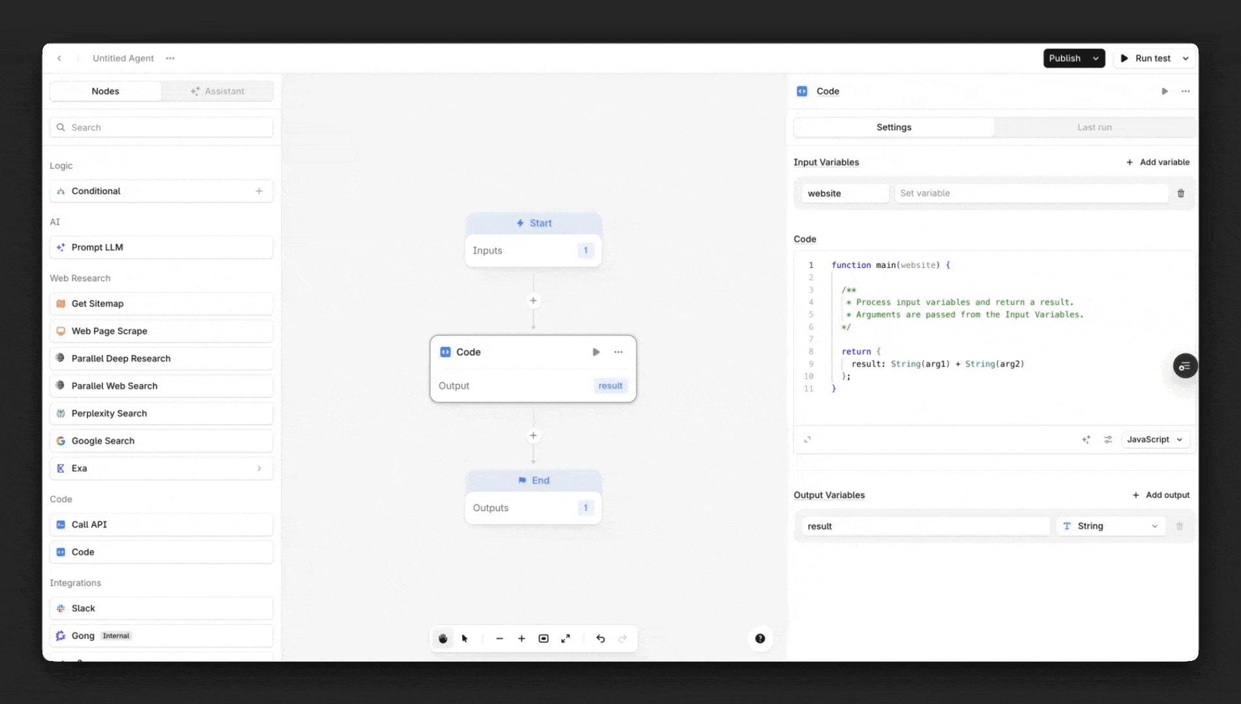Open the help question mark button
This screenshot has height=704, width=1241.
(760, 639)
